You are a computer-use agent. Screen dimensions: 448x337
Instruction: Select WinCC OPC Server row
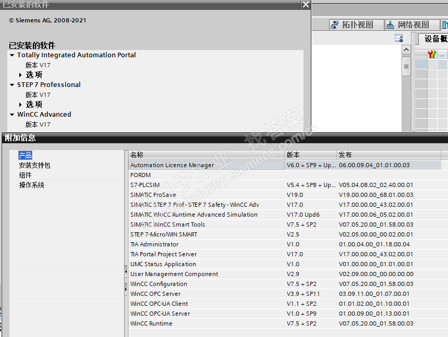pyautogui.click(x=285, y=294)
